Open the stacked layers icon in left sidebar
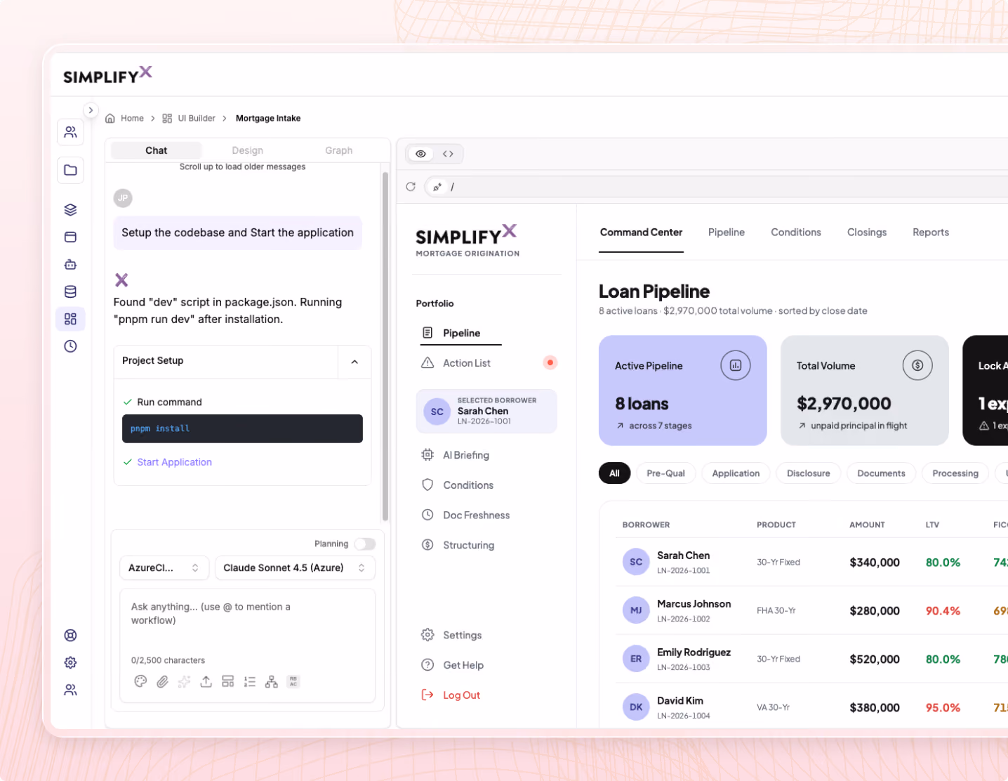Screen dimensions: 1008x781 [x=70, y=210]
